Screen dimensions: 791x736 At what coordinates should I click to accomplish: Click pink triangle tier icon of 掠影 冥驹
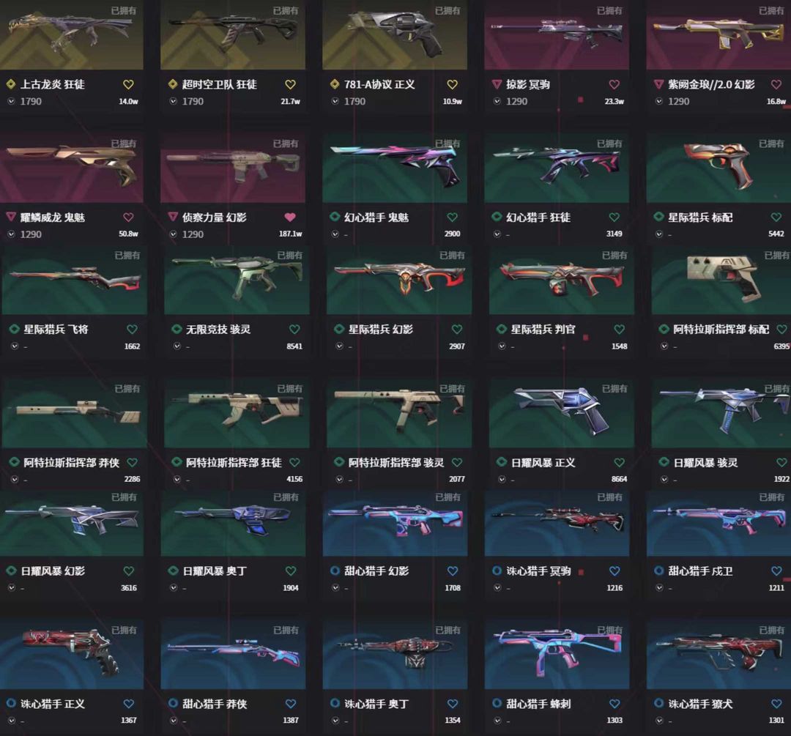(497, 84)
